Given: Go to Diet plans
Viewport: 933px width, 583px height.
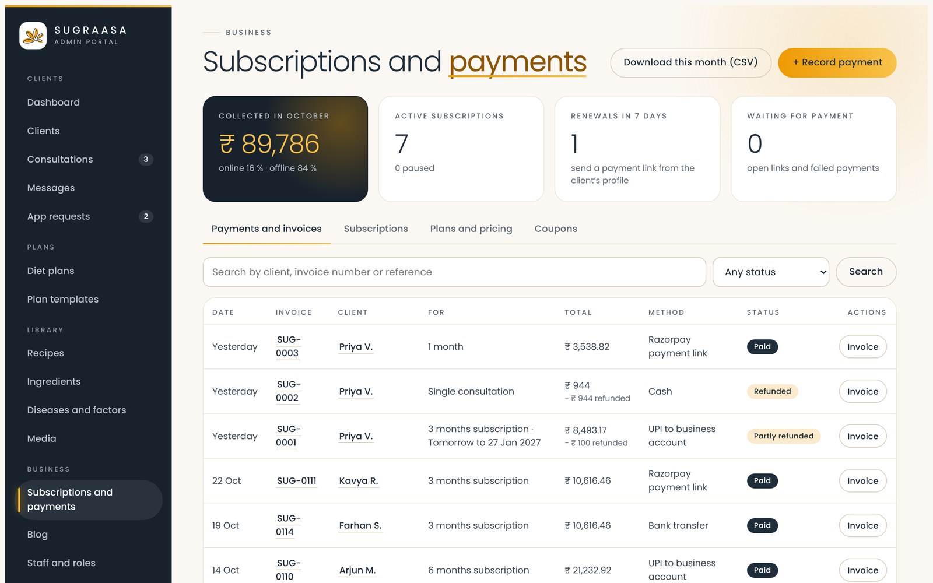Looking at the screenshot, I should click(88, 271).
